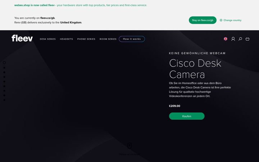
Task: Click the Cisco Desk Camera heading
Action: [195, 69]
